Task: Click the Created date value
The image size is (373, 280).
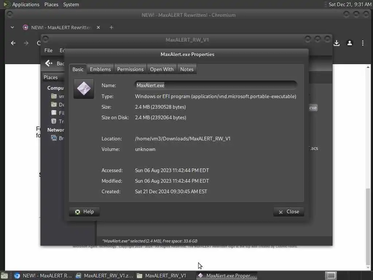Action: [171, 191]
